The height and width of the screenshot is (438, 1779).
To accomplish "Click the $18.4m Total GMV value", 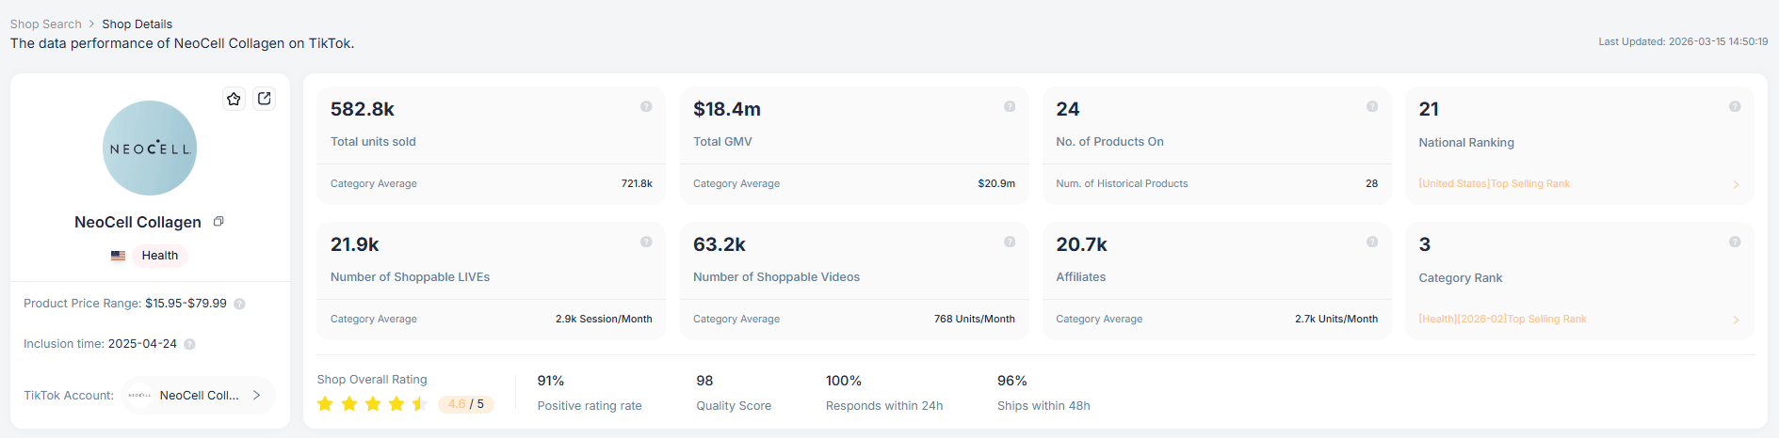I will (x=727, y=109).
